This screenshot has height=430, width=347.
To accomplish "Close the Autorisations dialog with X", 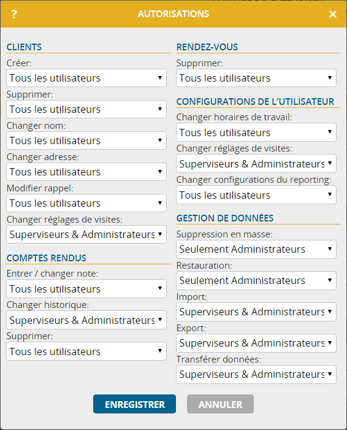I will [332, 14].
